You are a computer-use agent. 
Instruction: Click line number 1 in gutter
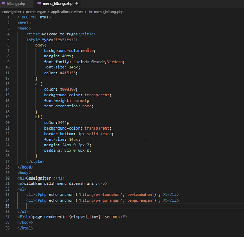(x=8, y=17)
